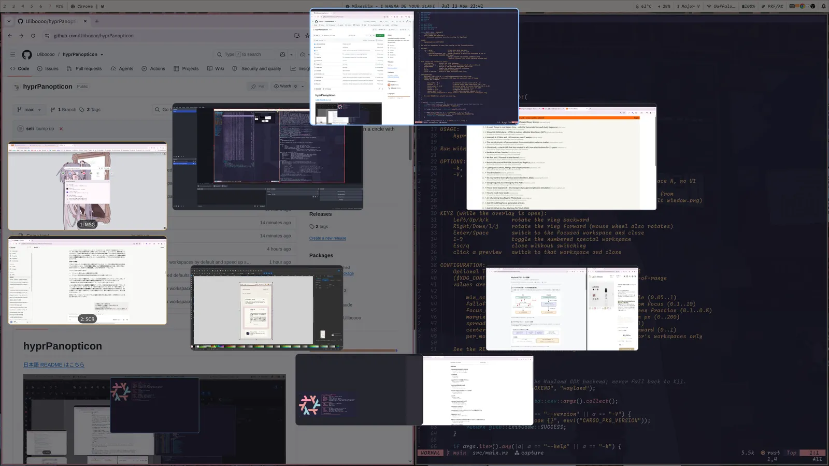The width and height of the screenshot is (829, 466).
Task: Click the keyboard tray icon
Action: [792, 6]
